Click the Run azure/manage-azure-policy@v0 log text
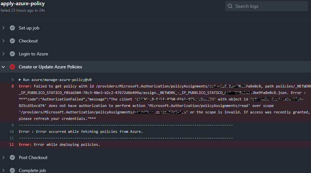The height and width of the screenshot is (173, 311). point(57,80)
